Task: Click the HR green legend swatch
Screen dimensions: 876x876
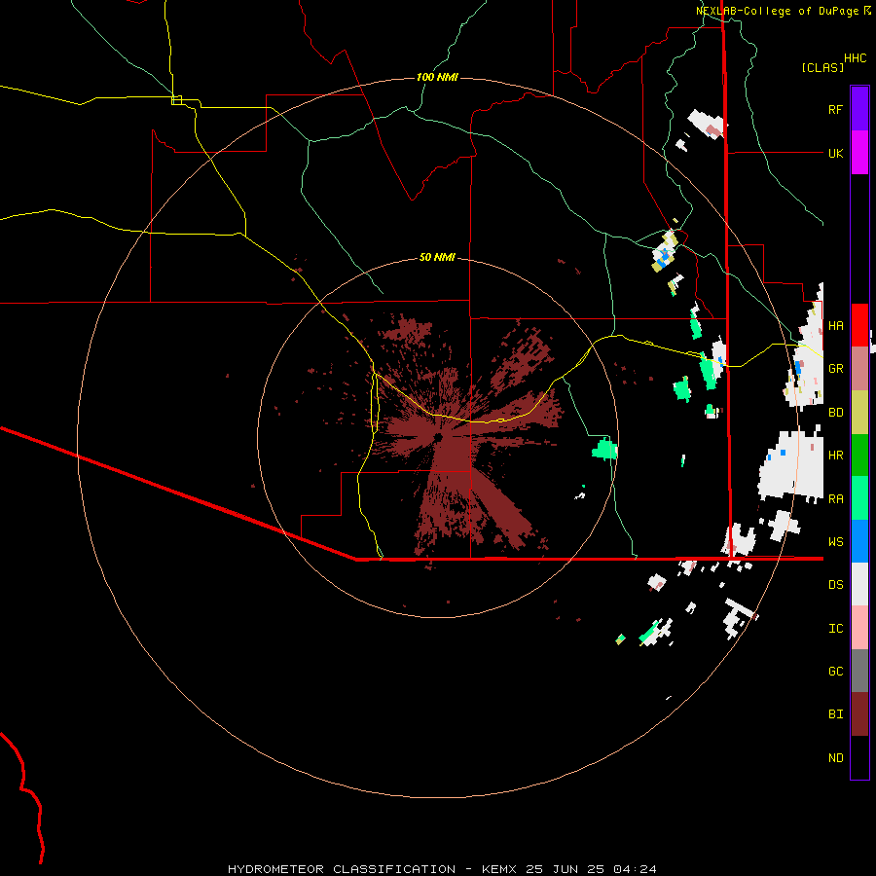Action: 859,456
